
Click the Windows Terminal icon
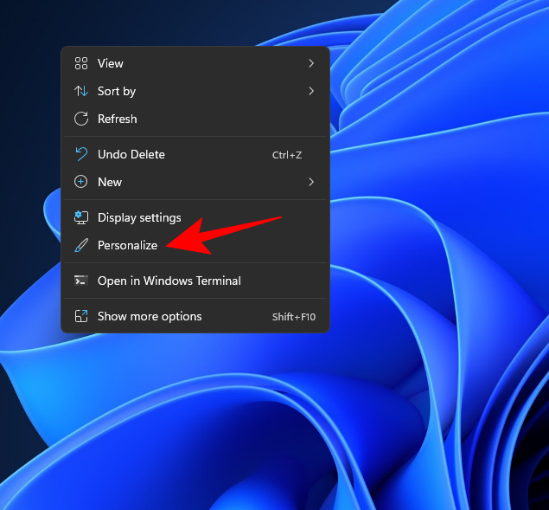[81, 281]
